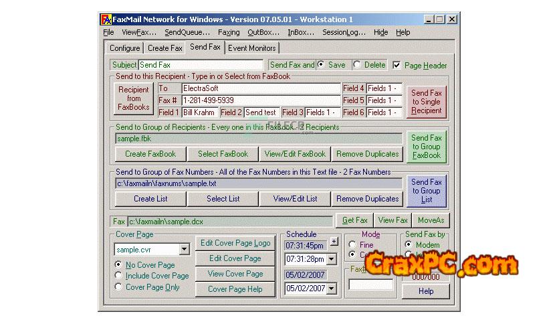The width and height of the screenshot is (559, 324).
Task: Open the SessionLog menu
Action: 344,33
